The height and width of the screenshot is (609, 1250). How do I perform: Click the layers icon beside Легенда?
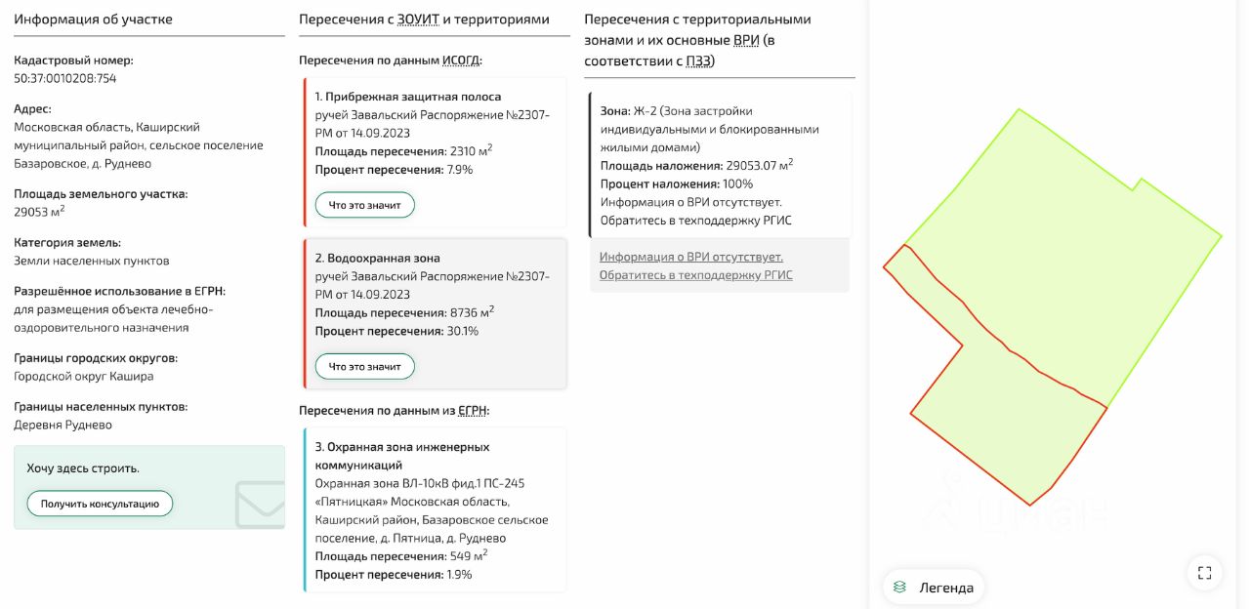[899, 588]
